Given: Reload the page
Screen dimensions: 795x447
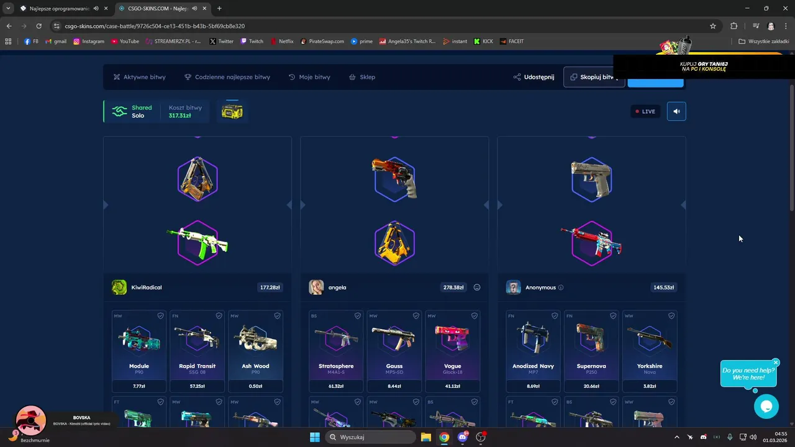Looking at the screenshot, I should [x=39, y=26].
